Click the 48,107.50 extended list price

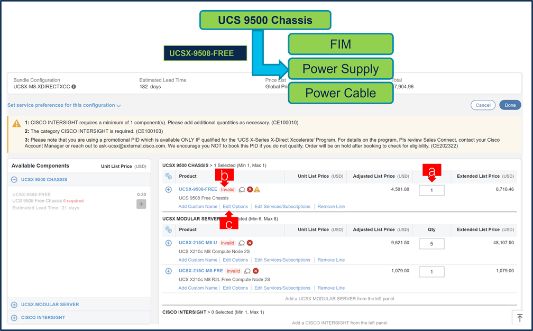coord(503,243)
